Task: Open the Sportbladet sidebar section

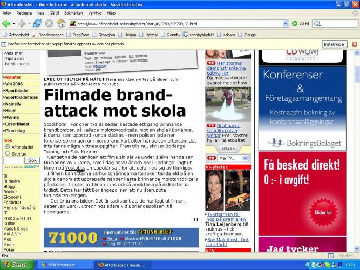Action: [x=16, y=91]
